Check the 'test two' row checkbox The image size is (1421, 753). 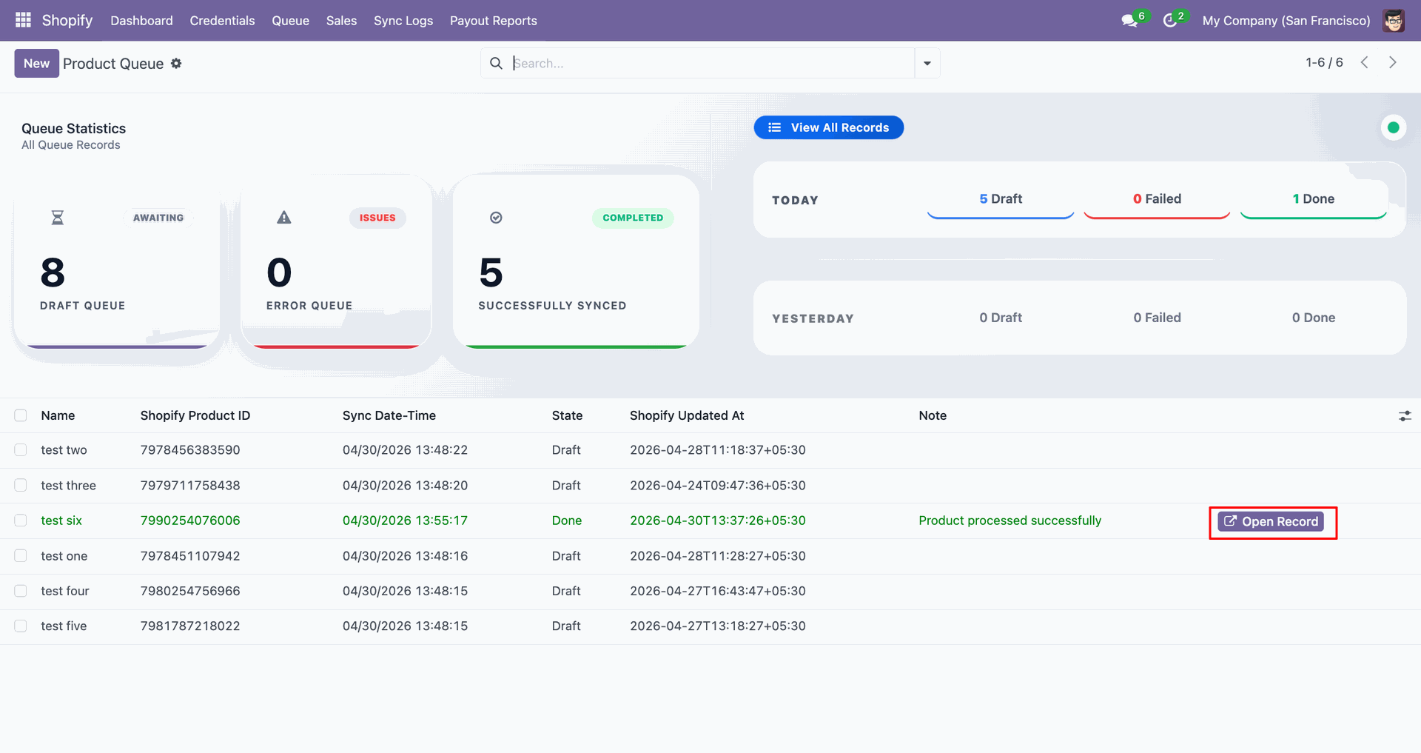pos(21,450)
